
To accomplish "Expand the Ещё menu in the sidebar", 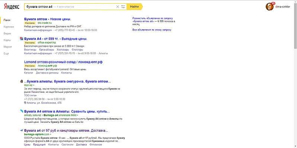I will 6,54.
